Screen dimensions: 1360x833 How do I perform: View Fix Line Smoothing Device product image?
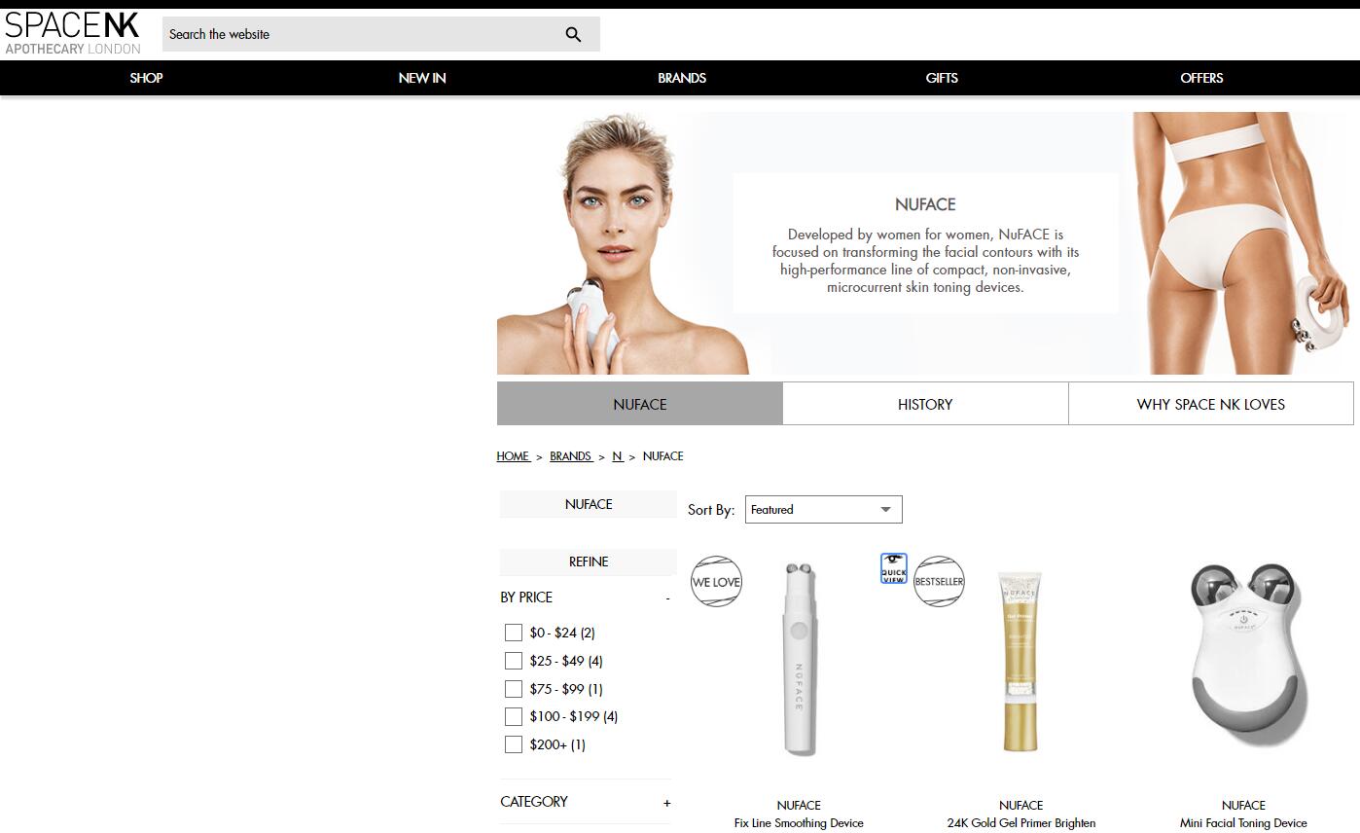(799, 659)
